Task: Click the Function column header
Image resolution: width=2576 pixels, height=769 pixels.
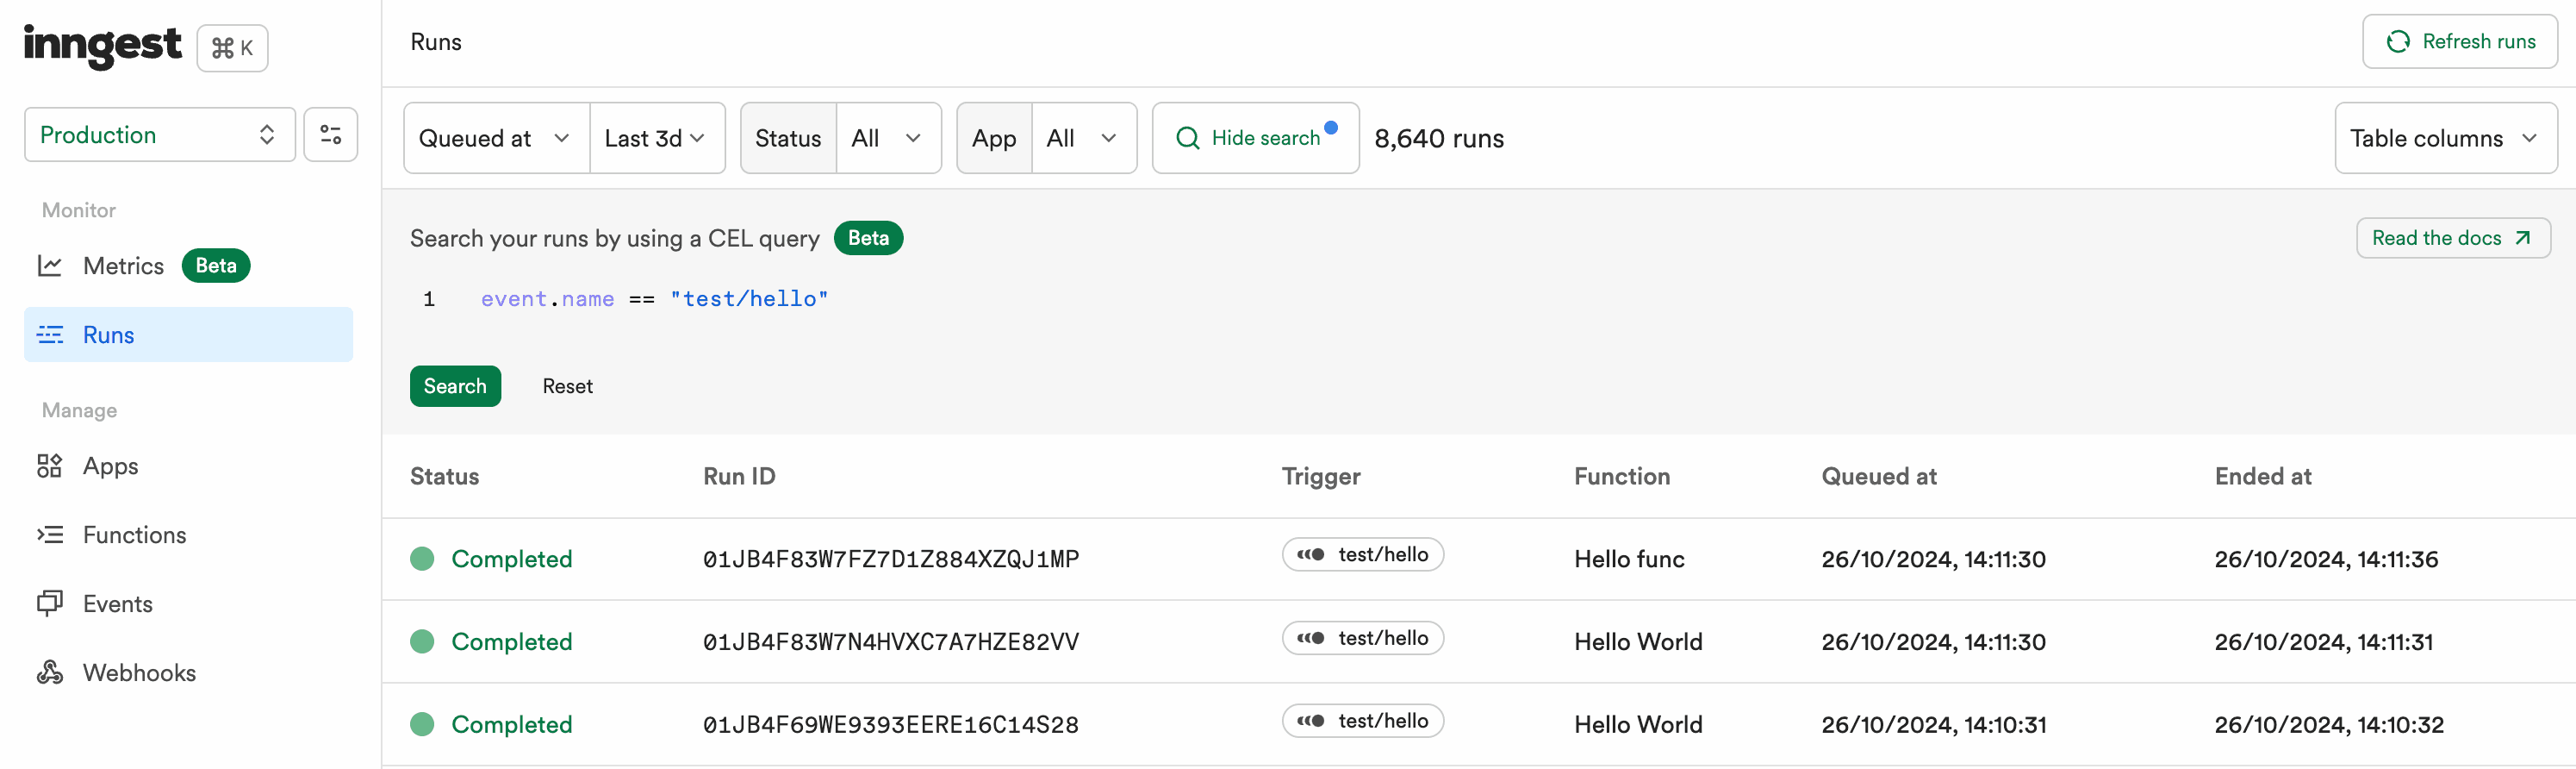Action: point(1622,477)
